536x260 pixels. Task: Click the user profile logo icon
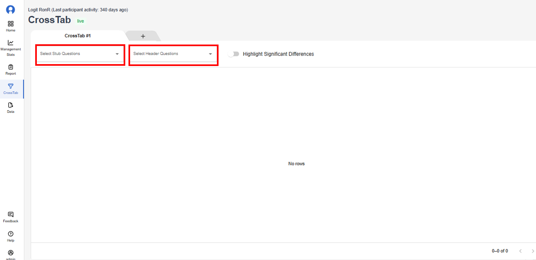point(10,10)
